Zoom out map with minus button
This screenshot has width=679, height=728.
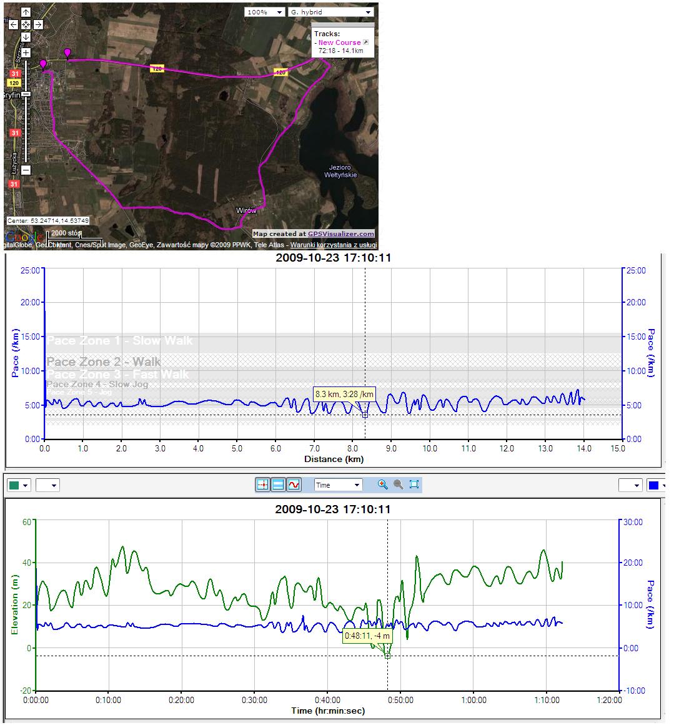tap(26, 170)
